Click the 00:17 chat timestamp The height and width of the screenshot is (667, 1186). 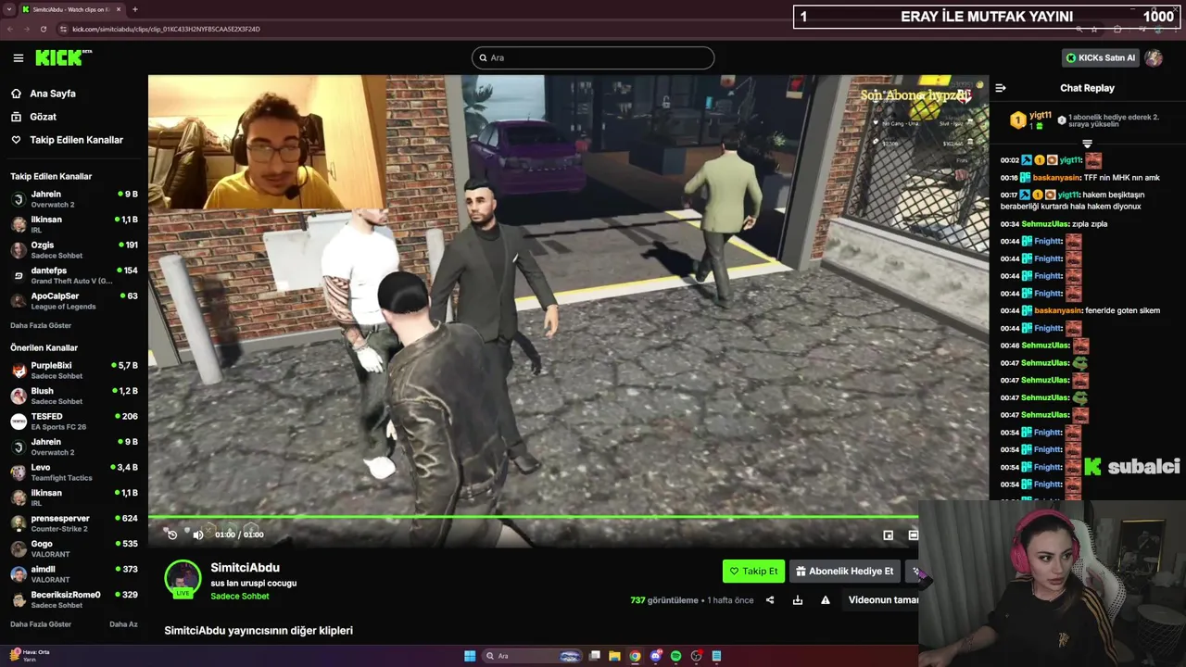coord(1009,195)
